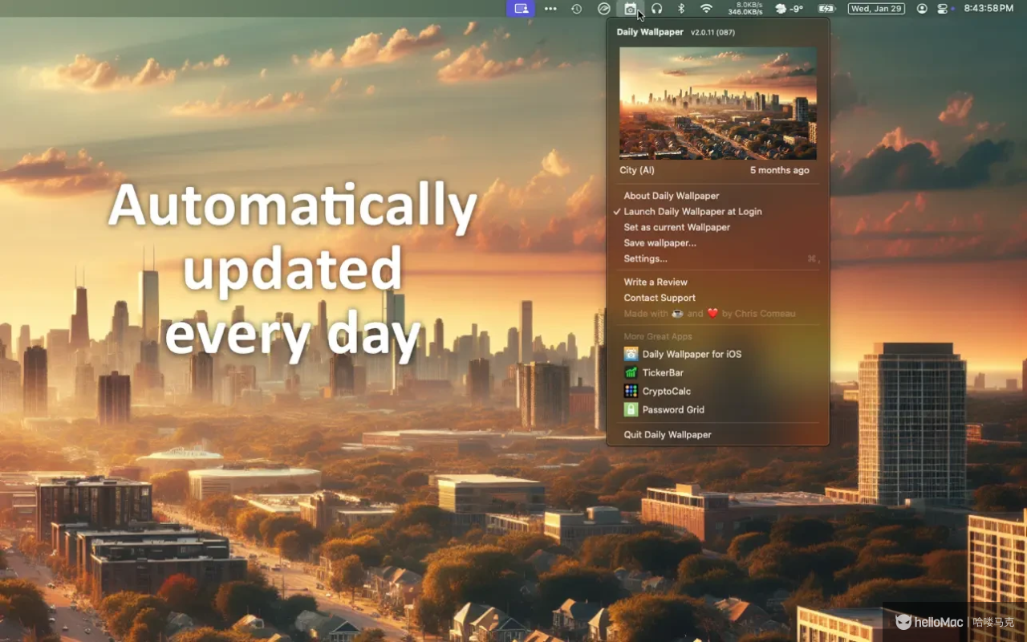Open the weather widget showing -9°

[x=790, y=9]
